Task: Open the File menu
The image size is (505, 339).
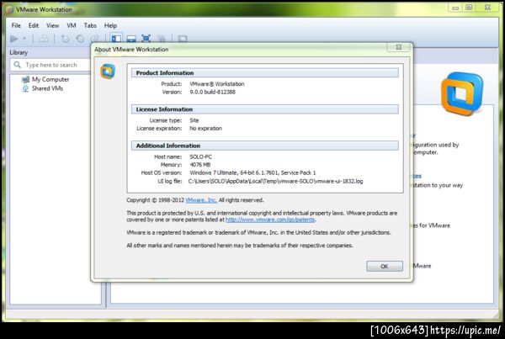Action: pyautogui.click(x=16, y=25)
